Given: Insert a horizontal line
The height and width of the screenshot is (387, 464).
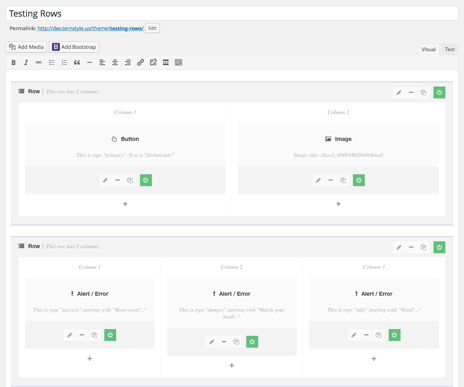Looking at the screenshot, I should (90, 62).
